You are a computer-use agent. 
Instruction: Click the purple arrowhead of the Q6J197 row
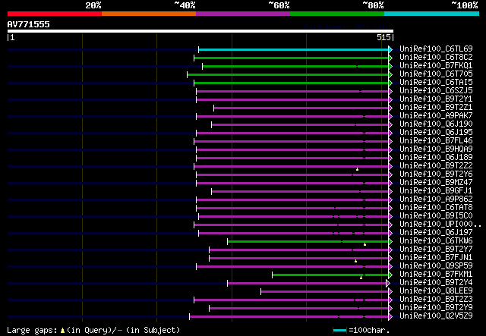(x=390, y=234)
